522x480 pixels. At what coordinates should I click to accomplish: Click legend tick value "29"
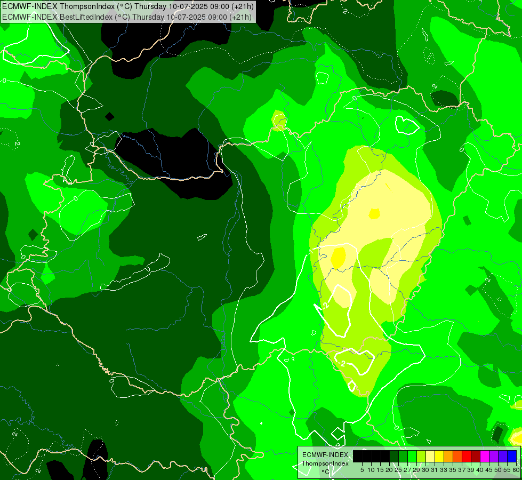[x=417, y=470]
